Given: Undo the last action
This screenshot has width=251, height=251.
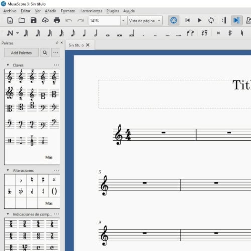Looking at the screenshot, I should [69, 21].
